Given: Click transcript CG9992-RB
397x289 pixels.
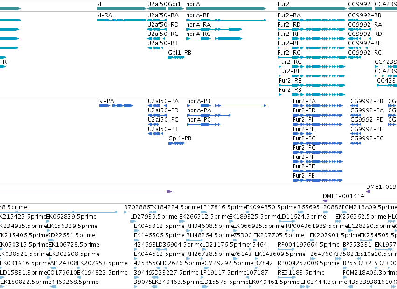Looking at the screenshot, I should click(365, 15).
